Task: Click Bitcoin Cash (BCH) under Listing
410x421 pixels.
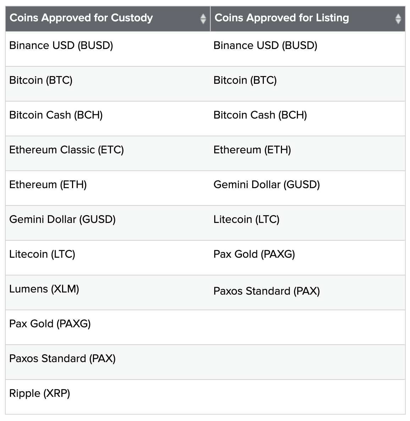Action: [x=260, y=115]
